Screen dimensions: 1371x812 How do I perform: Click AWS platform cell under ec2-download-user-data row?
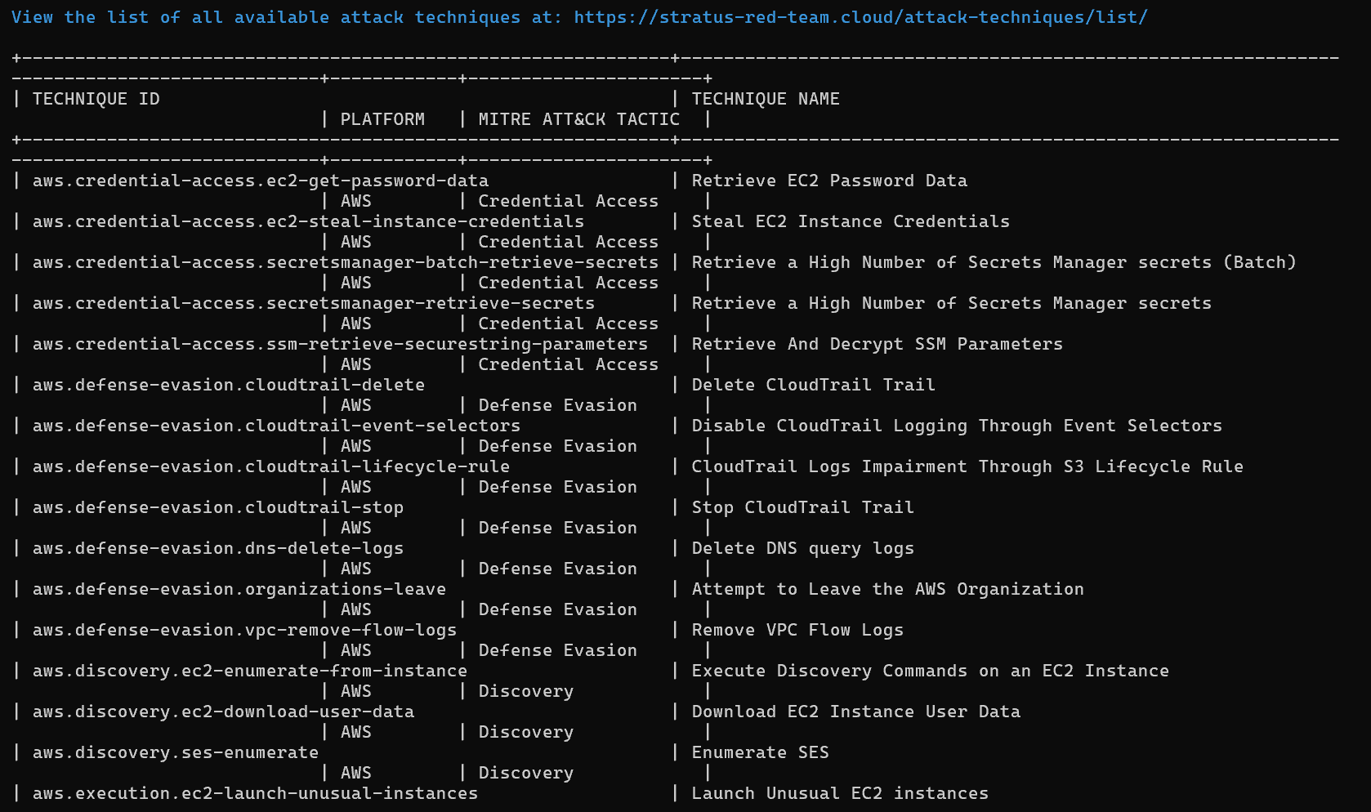(x=355, y=732)
